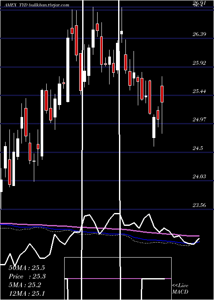Click the 25.92 price level label
This screenshot has height=300, width=214.
(x=199, y=63)
